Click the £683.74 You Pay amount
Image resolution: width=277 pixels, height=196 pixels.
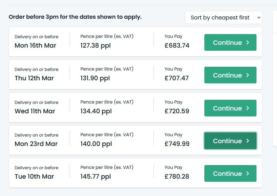(x=177, y=46)
